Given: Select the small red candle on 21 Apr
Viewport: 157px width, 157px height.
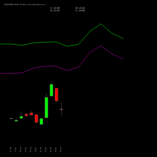Looking at the screenshot, I should coord(26,115).
